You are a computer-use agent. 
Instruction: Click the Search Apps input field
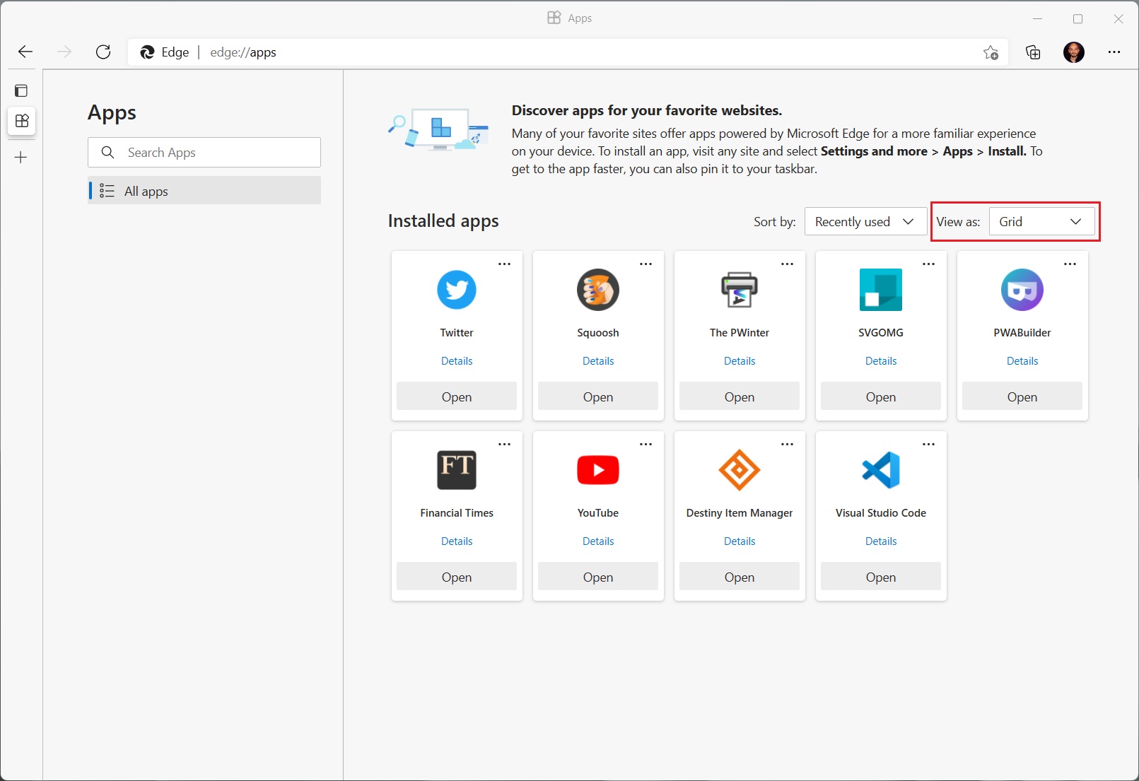[x=204, y=152]
